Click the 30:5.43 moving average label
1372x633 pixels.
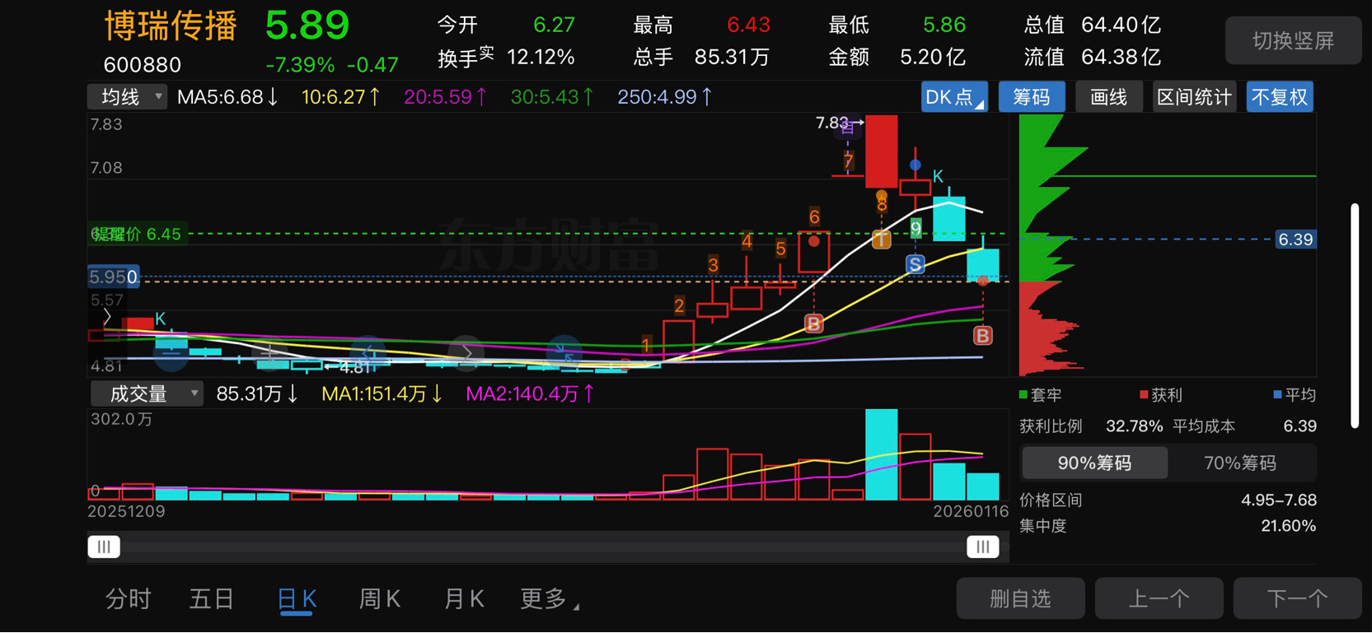tap(552, 97)
